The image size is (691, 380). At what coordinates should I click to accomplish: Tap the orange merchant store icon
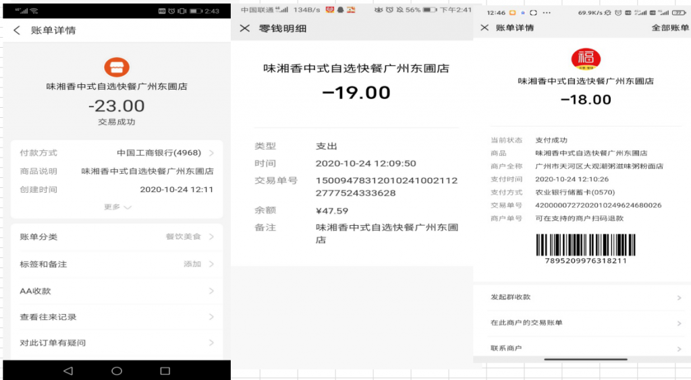tap(116, 67)
